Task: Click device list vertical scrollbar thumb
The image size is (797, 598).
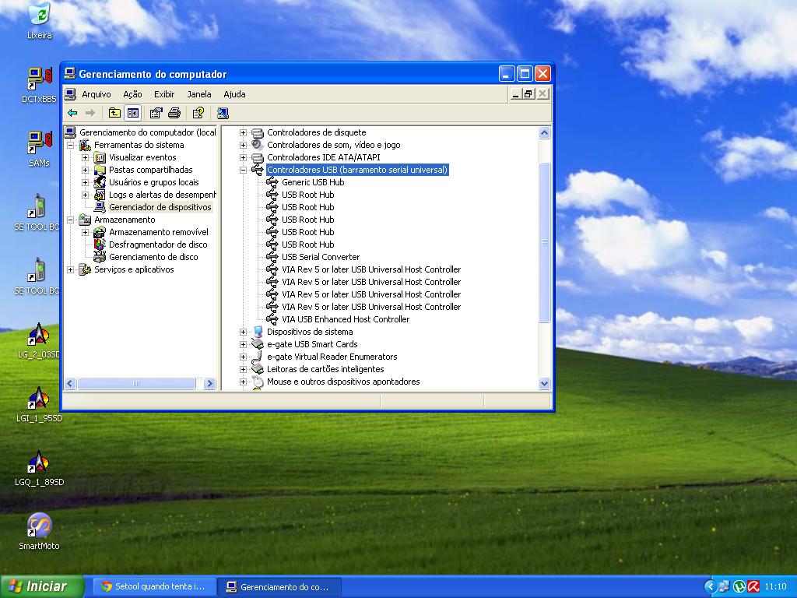Action: point(544,243)
